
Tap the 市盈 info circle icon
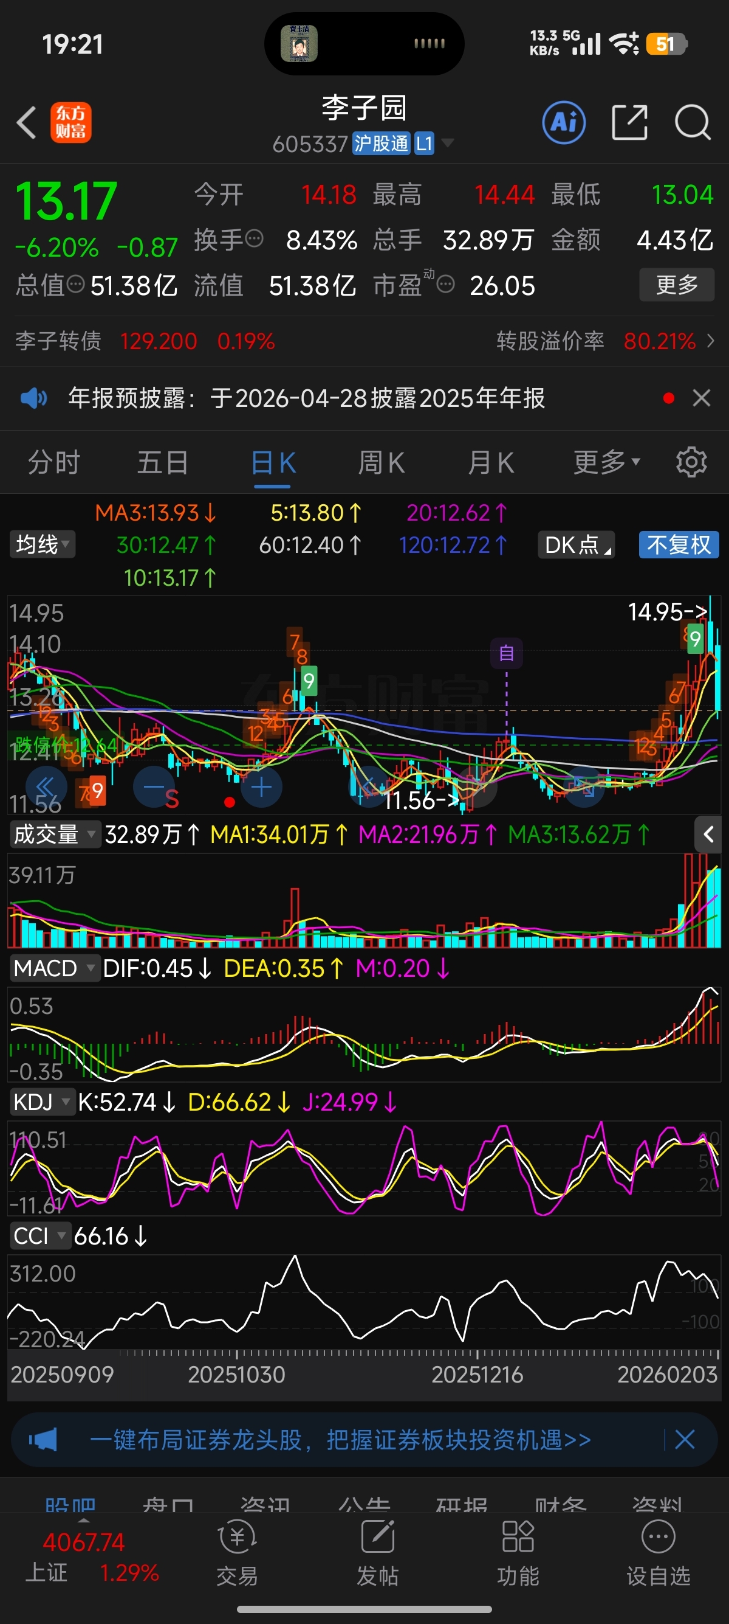coord(445,284)
